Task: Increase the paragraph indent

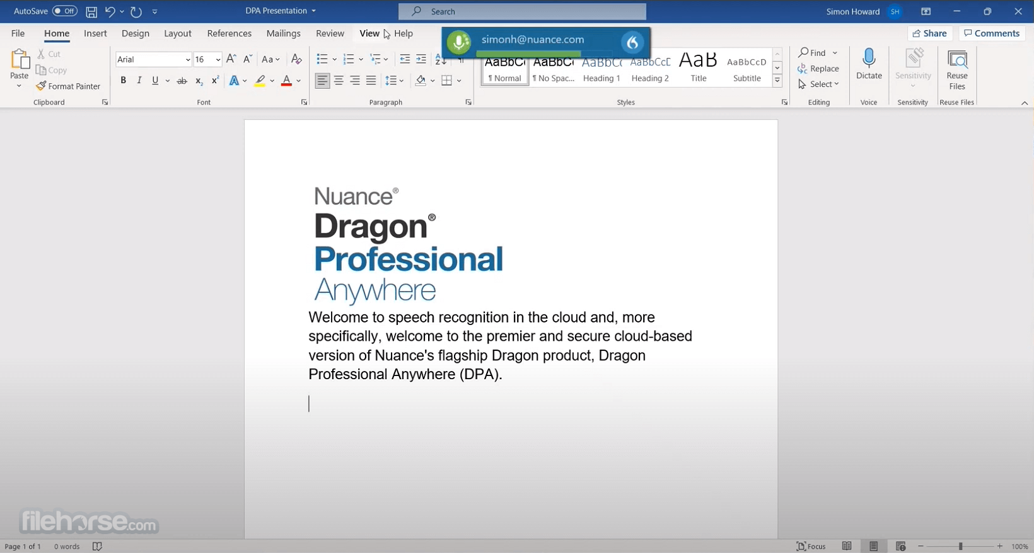Action: tap(421, 59)
